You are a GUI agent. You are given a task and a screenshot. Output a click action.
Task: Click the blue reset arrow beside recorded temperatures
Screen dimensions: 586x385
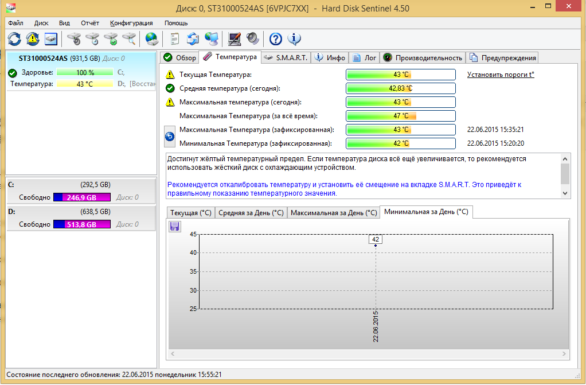(x=170, y=137)
